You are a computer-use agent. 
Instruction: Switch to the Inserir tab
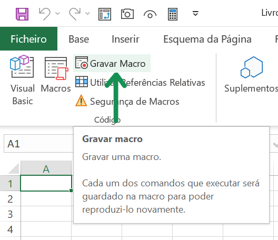click(125, 39)
